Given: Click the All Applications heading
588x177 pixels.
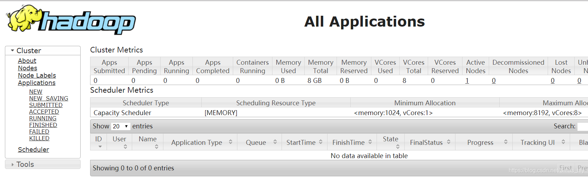Looking at the screenshot, I should pyautogui.click(x=364, y=22).
